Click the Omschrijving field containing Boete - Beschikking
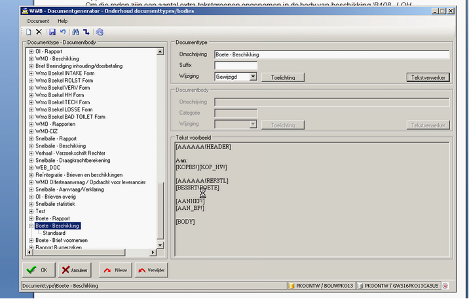469x299 pixels. point(331,54)
